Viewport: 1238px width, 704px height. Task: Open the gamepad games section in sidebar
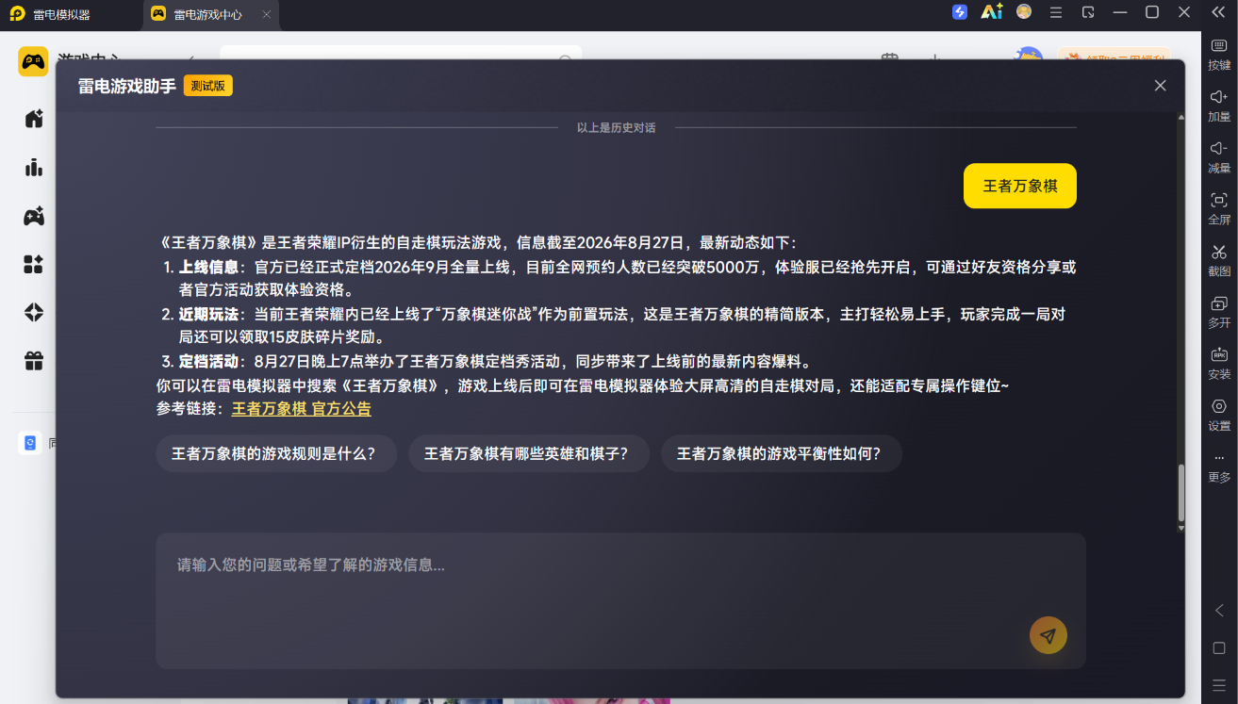coord(34,217)
